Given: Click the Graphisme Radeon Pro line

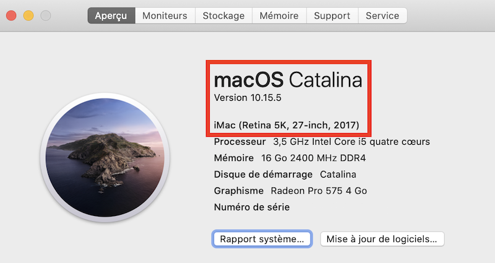Looking at the screenshot, I should pos(290,191).
